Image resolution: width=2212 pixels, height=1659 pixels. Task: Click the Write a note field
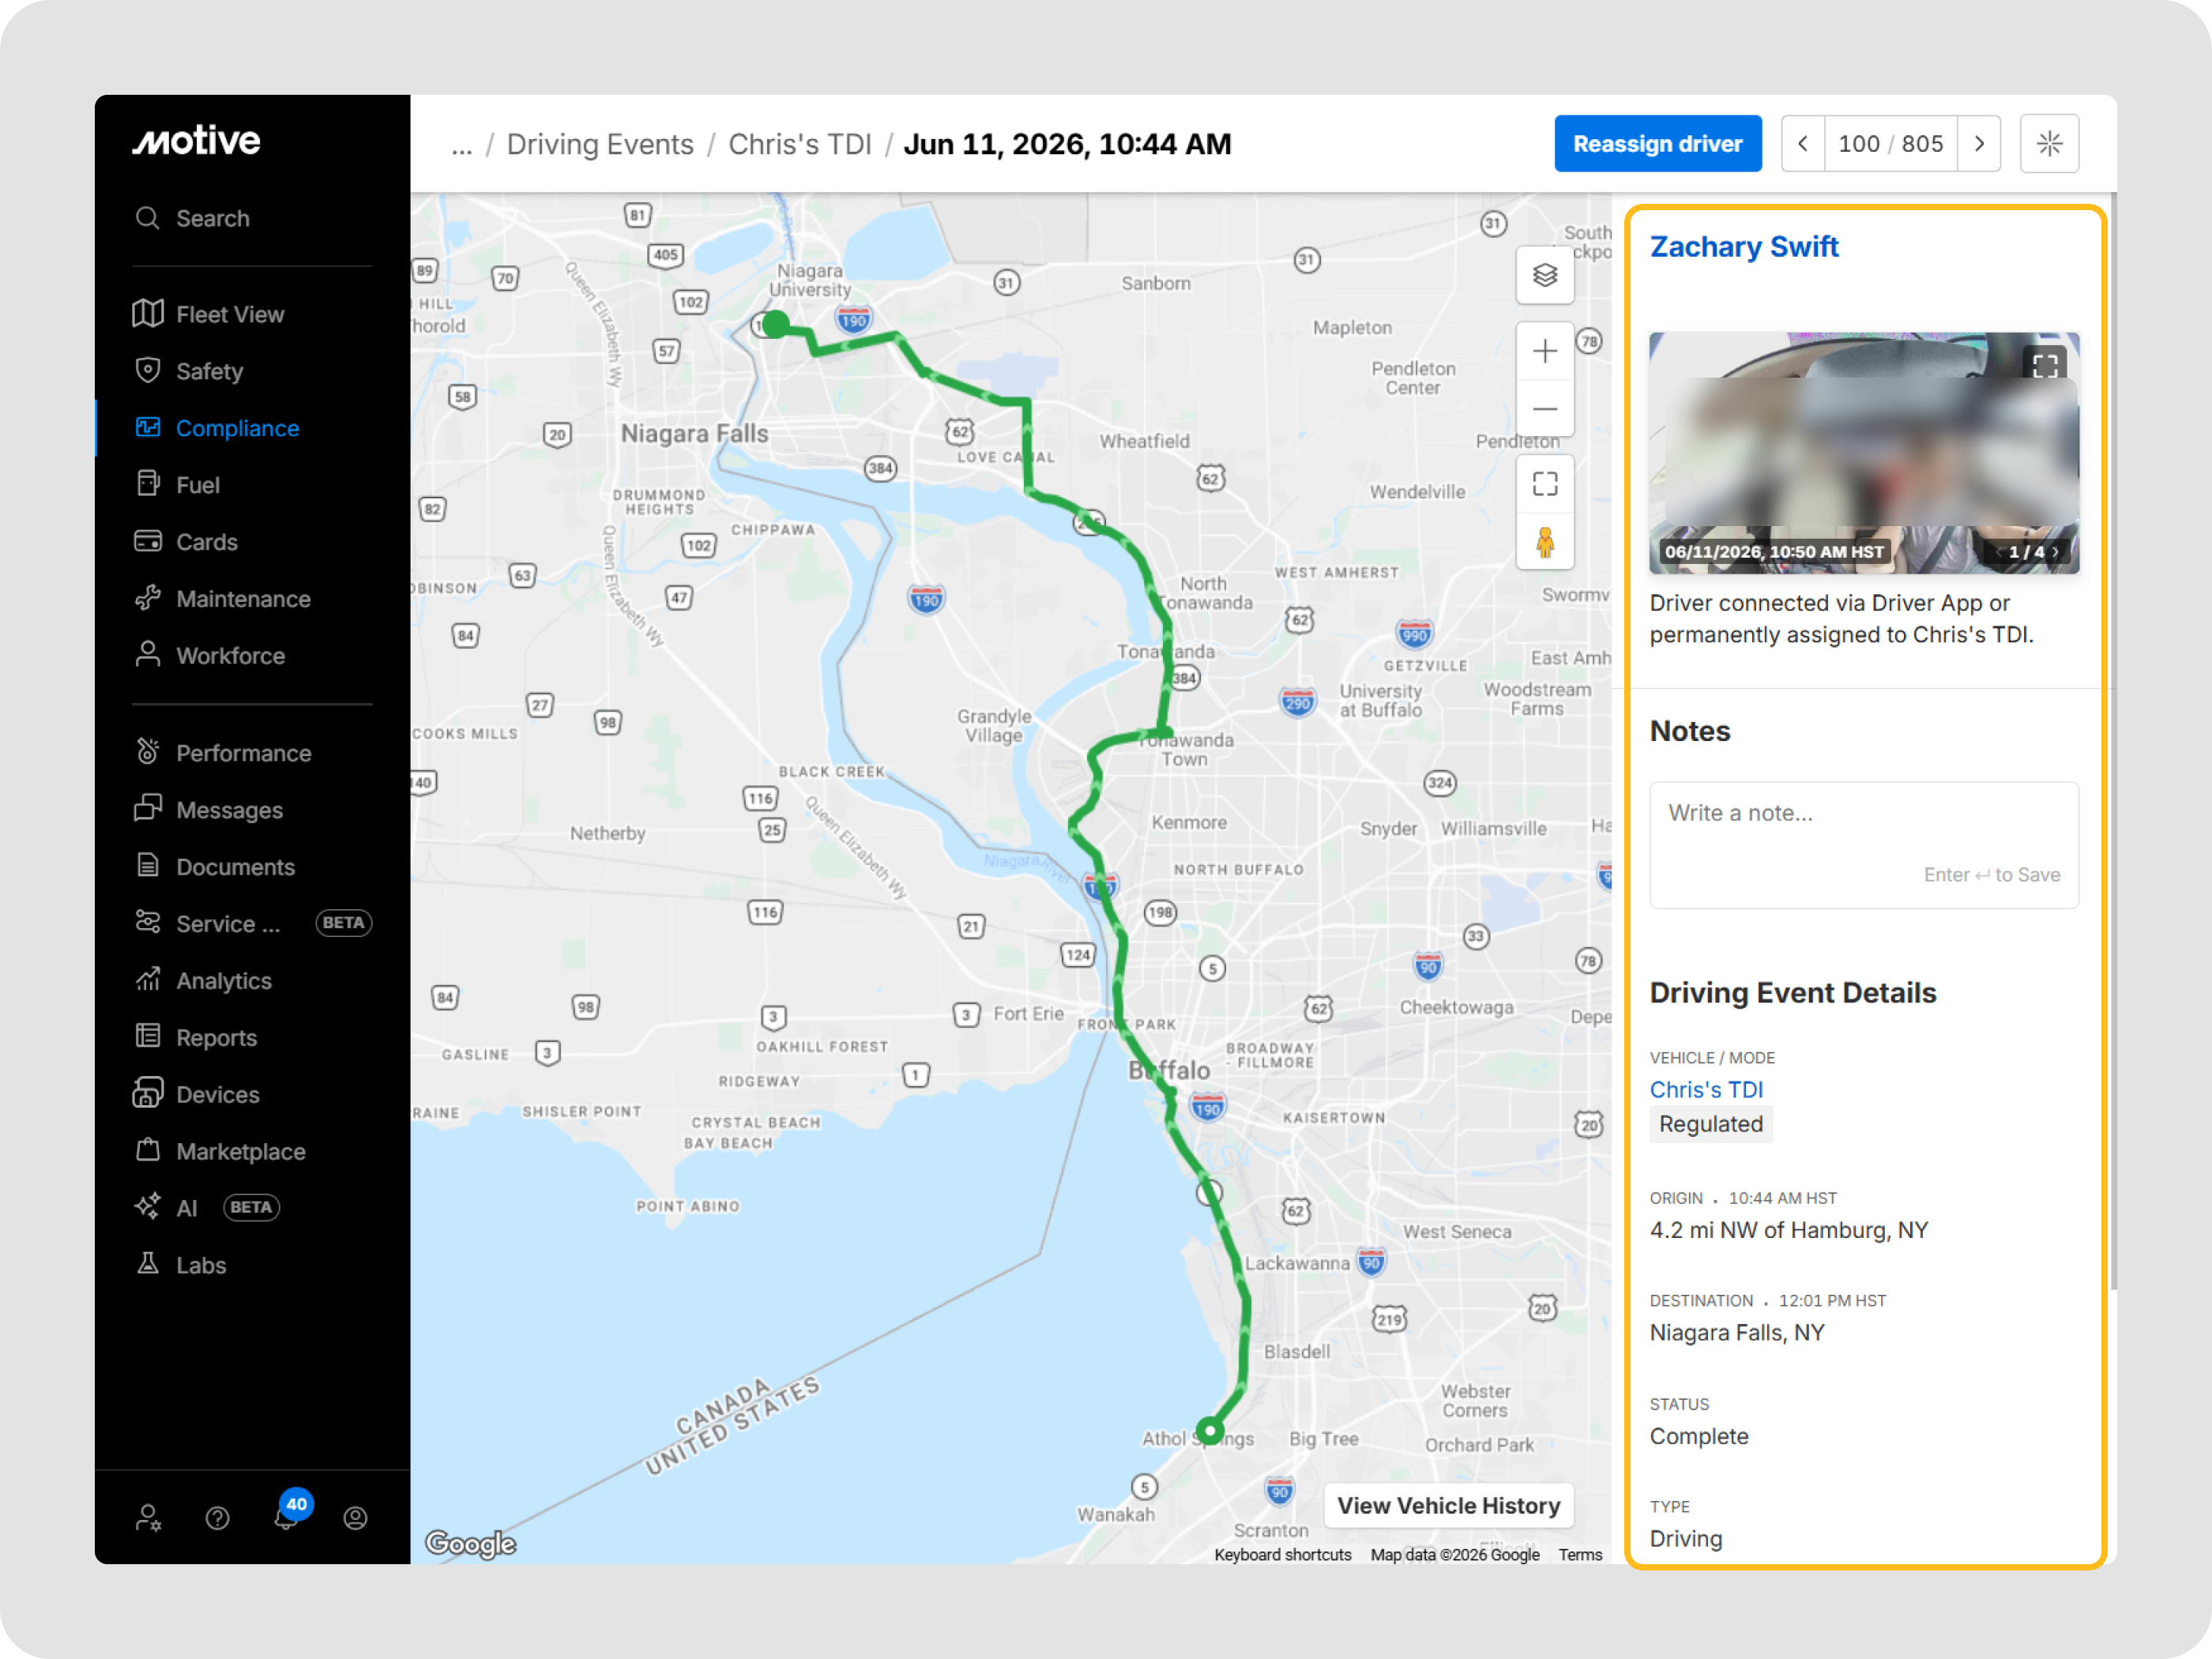pyautogui.click(x=1863, y=844)
